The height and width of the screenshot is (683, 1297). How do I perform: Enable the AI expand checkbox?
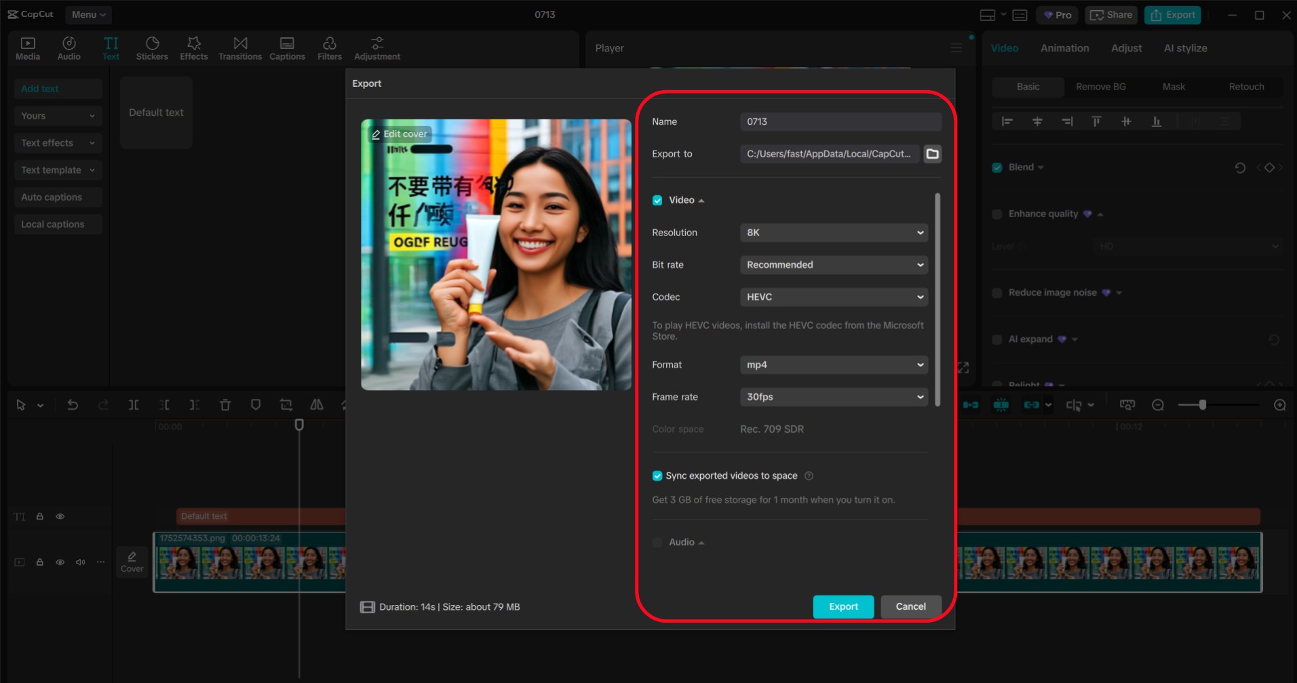click(997, 340)
